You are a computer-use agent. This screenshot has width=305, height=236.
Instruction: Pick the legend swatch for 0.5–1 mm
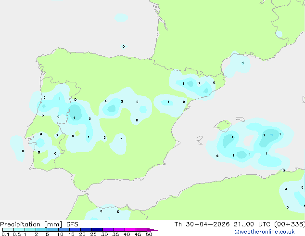(19, 230)
